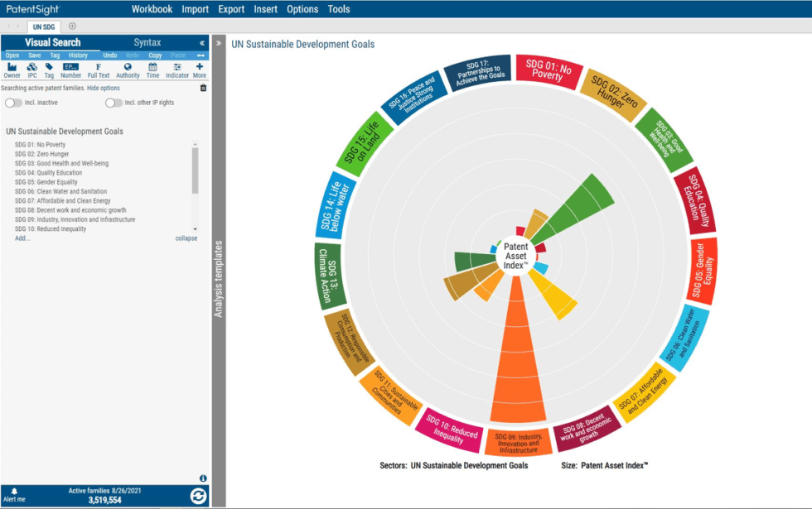Click Save in the blue toolbar
812x509 pixels.
(x=35, y=55)
